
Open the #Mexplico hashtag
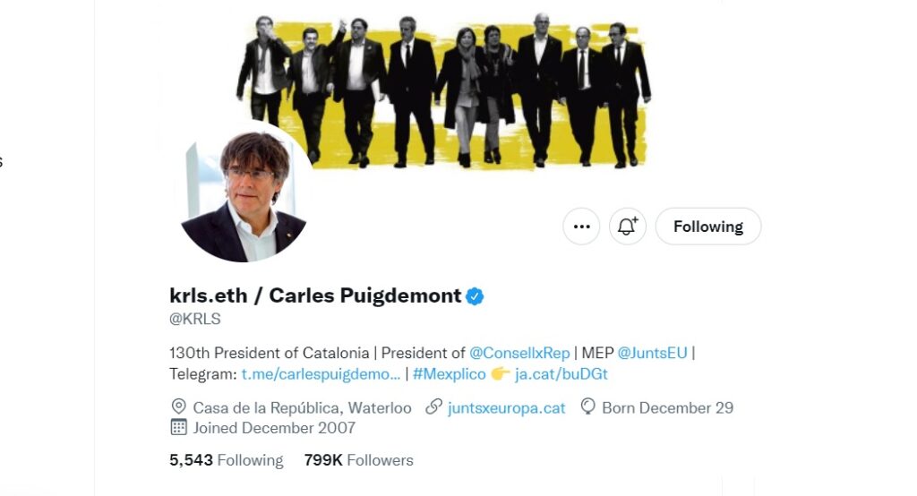point(450,374)
